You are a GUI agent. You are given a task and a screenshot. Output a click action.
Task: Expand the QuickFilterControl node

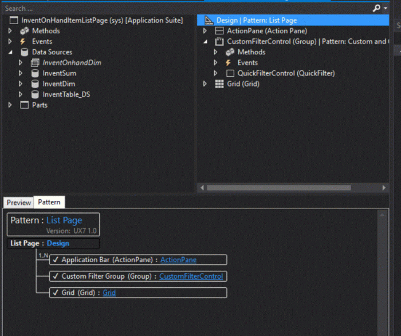pos(215,73)
